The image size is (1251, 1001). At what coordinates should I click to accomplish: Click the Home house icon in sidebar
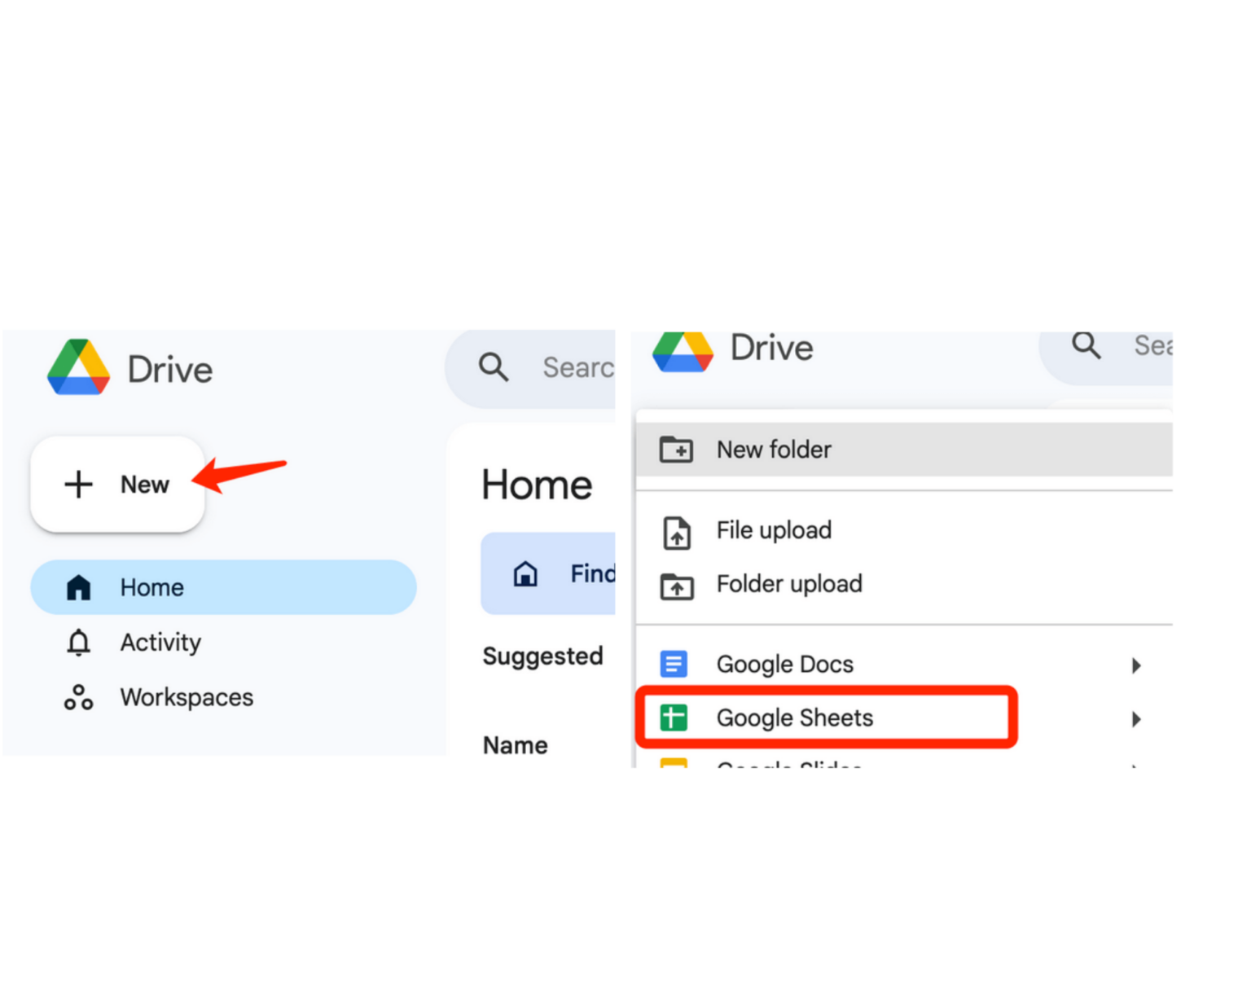pos(78,586)
